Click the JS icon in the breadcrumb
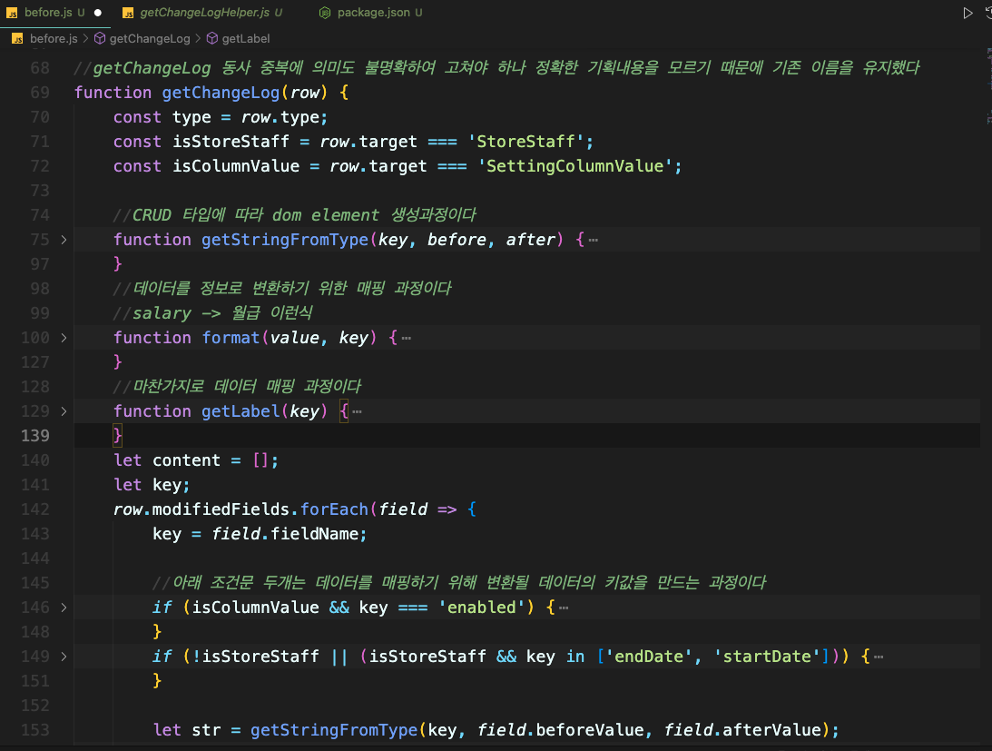 (x=18, y=39)
